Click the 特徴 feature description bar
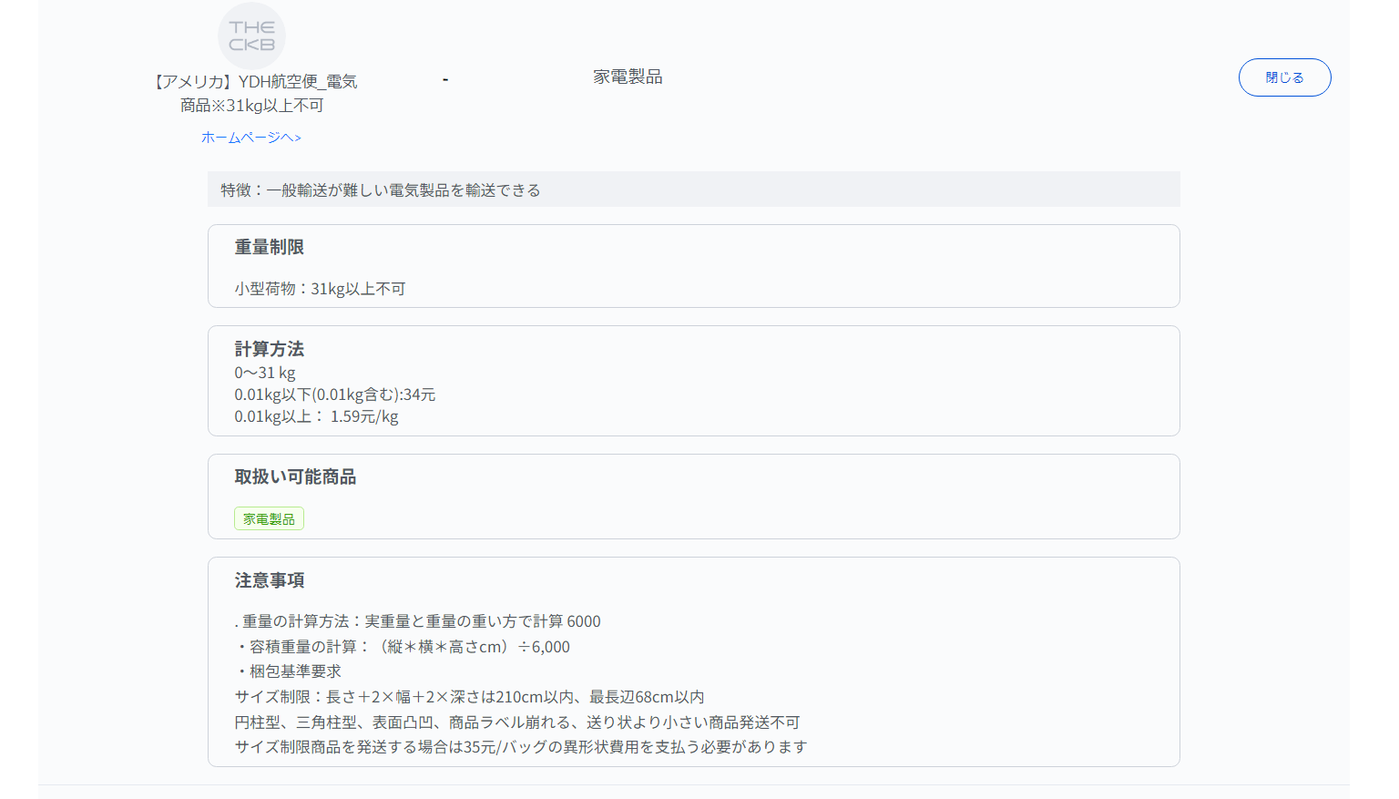1399x799 pixels. pos(693,190)
